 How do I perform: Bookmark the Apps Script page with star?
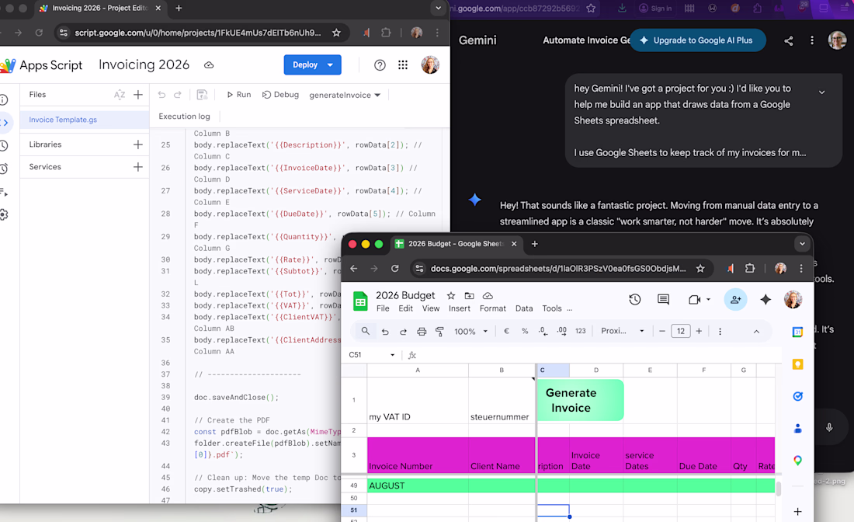point(337,33)
